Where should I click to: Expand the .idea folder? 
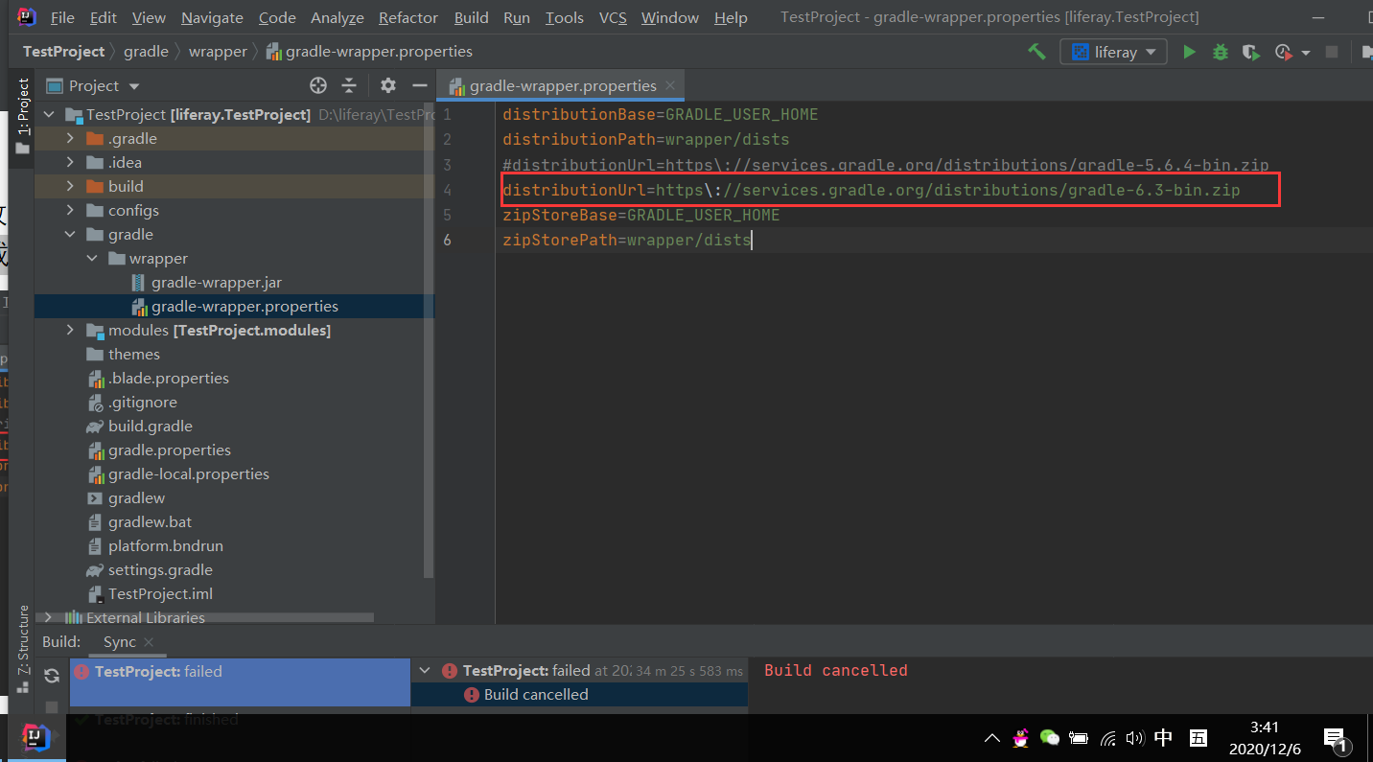point(69,162)
